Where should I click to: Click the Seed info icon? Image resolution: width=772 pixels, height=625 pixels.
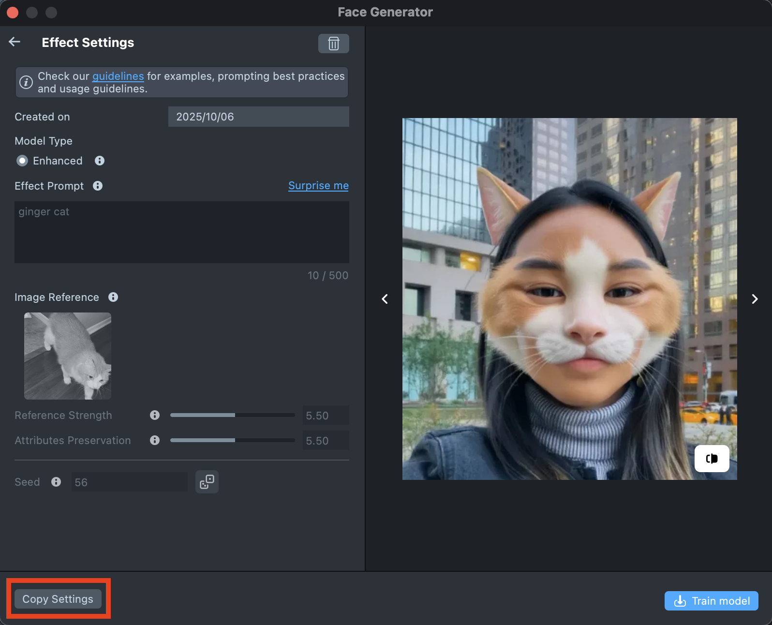56,482
